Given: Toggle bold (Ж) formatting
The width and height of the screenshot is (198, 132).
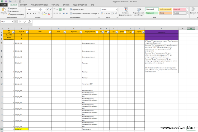Looking at the screenshot, I should pos(27,13).
